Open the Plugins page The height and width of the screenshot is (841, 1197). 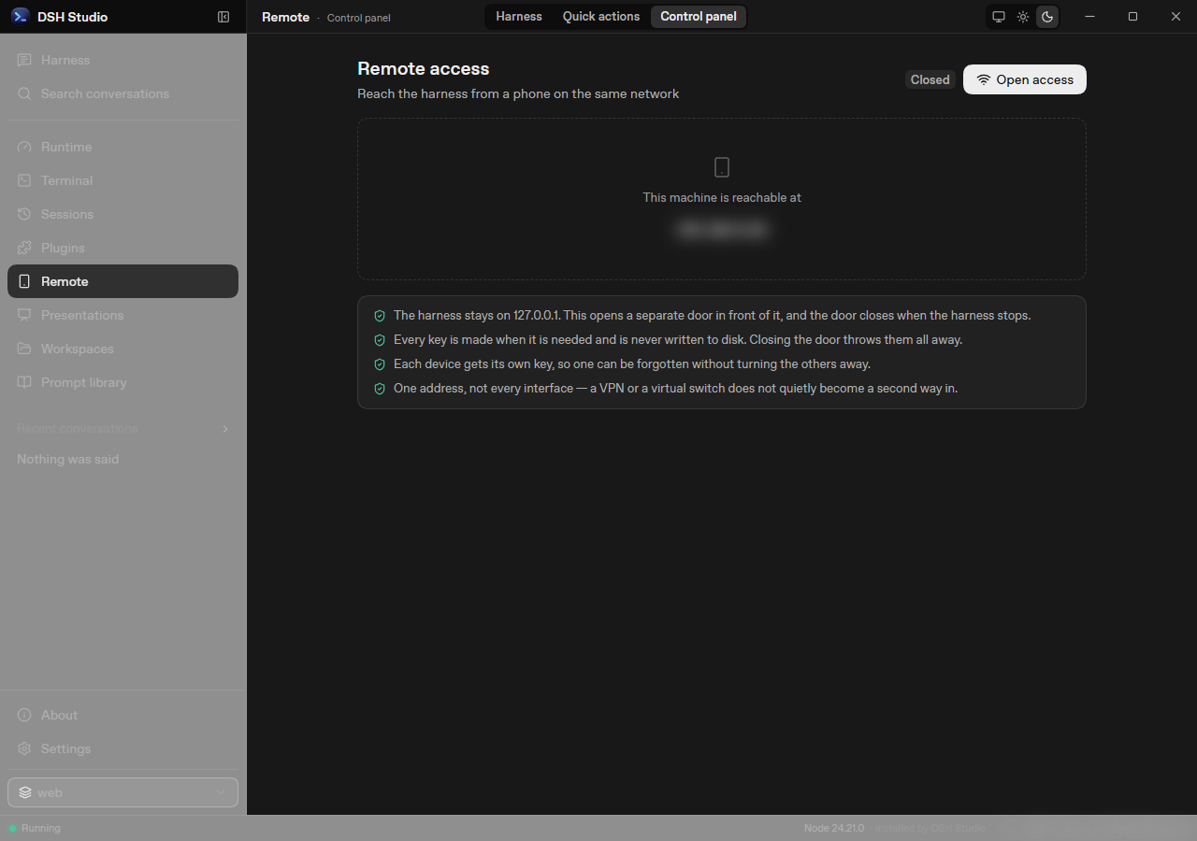pyautogui.click(x=123, y=248)
